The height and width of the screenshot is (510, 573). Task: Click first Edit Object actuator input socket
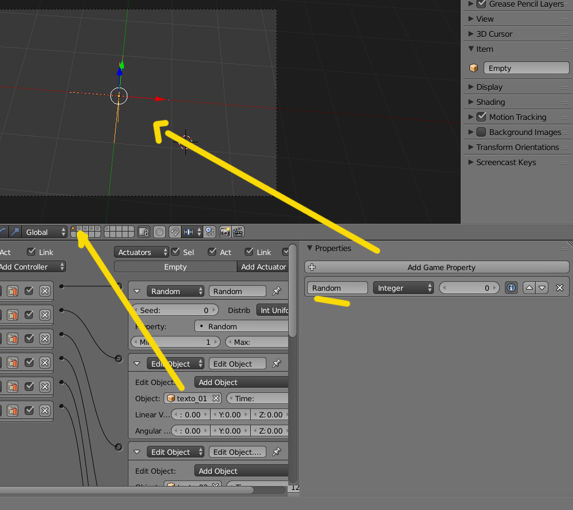coord(118,358)
